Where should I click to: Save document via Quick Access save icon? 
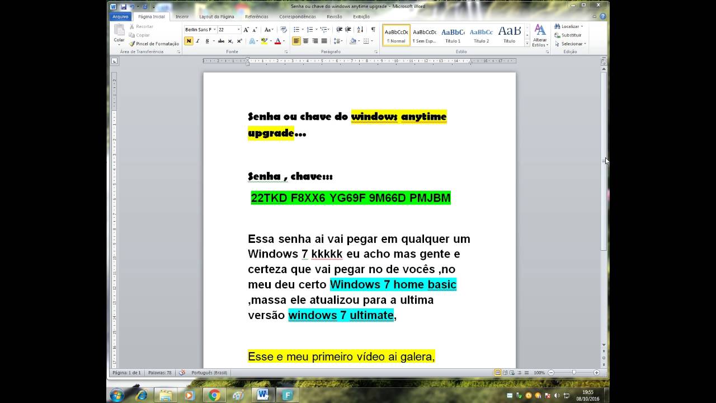pyautogui.click(x=123, y=7)
